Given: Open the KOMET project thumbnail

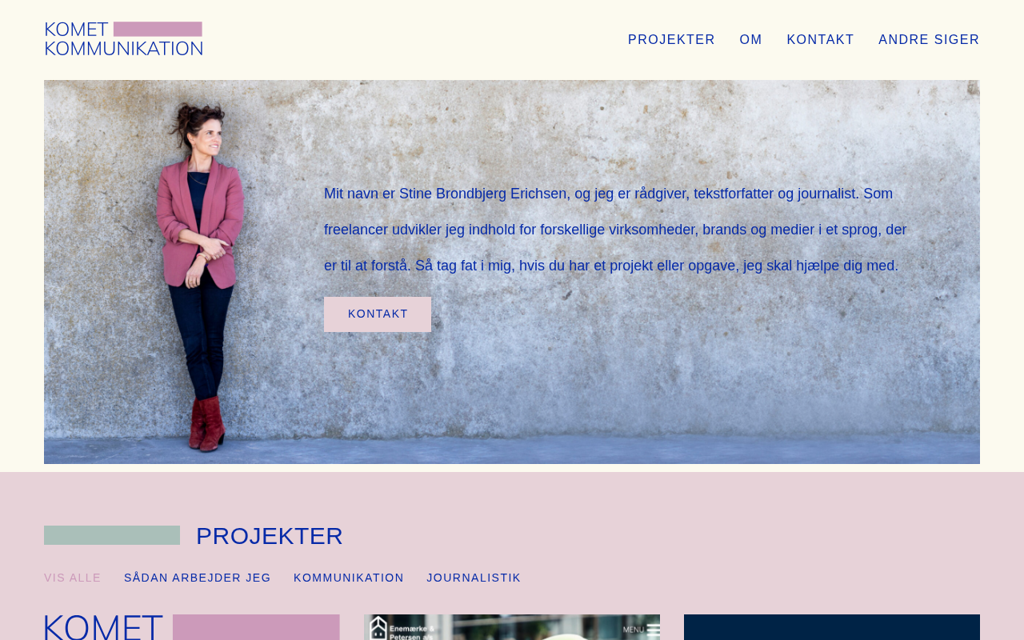Looking at the screenshot, I should point(192,627).
